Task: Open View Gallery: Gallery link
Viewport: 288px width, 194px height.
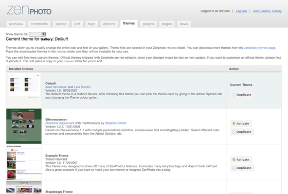Action: tap(267, 11)
